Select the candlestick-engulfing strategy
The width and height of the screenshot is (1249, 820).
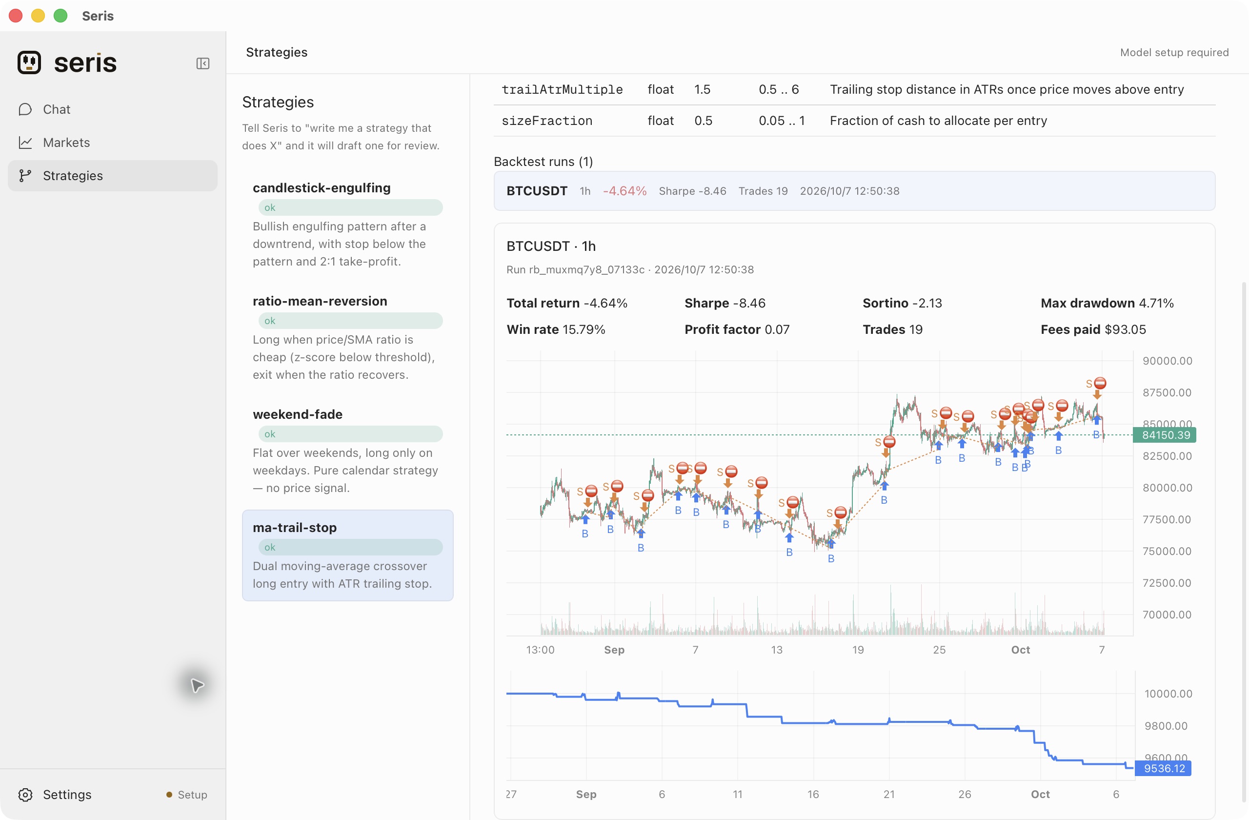click(x=347, y=225)
